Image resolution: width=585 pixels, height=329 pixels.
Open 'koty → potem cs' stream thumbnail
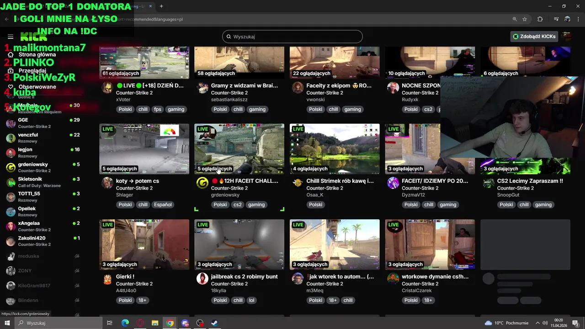click(144, 149)
